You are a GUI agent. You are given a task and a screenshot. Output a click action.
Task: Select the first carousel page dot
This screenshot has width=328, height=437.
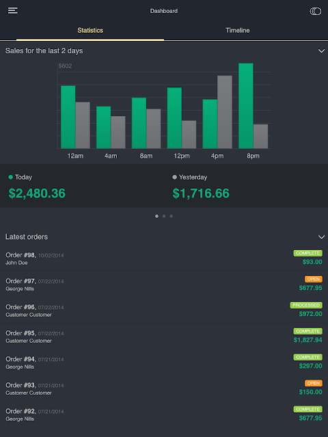[156, 216]
